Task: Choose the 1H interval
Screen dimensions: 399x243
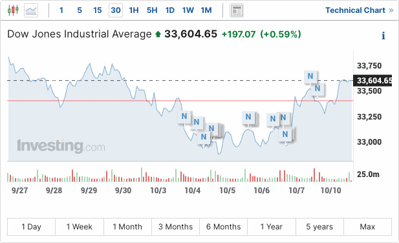Action: pos(134,10)
